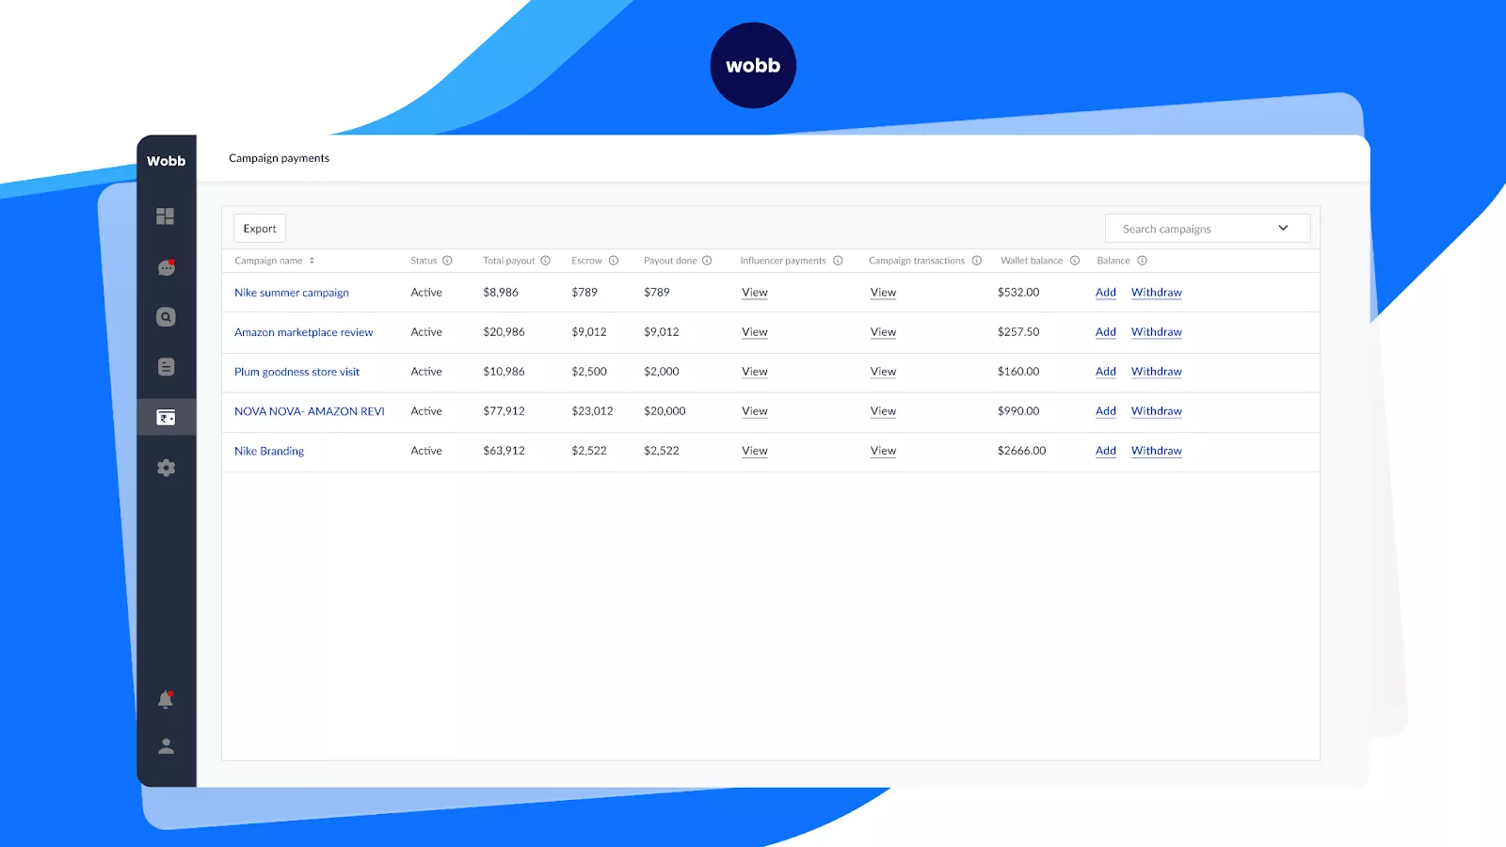The height and width of the screenshot is (847, 1506).
Task: Click the info icon next to Escrow
Action: [x=614, y=261]
